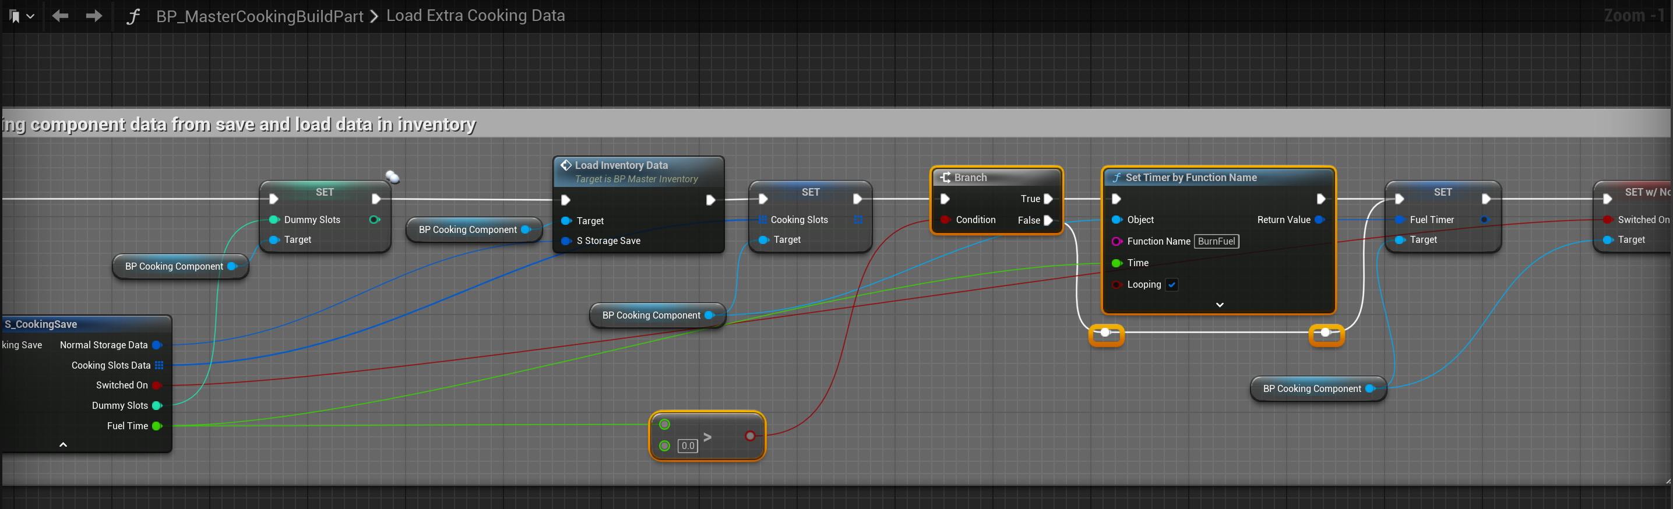Select the Load Inventory Data node title
The height and width of the screenshot is (509, 1673).
coord(621,165)
